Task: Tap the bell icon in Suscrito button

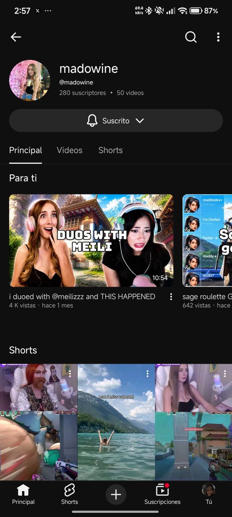Action: 92,121
